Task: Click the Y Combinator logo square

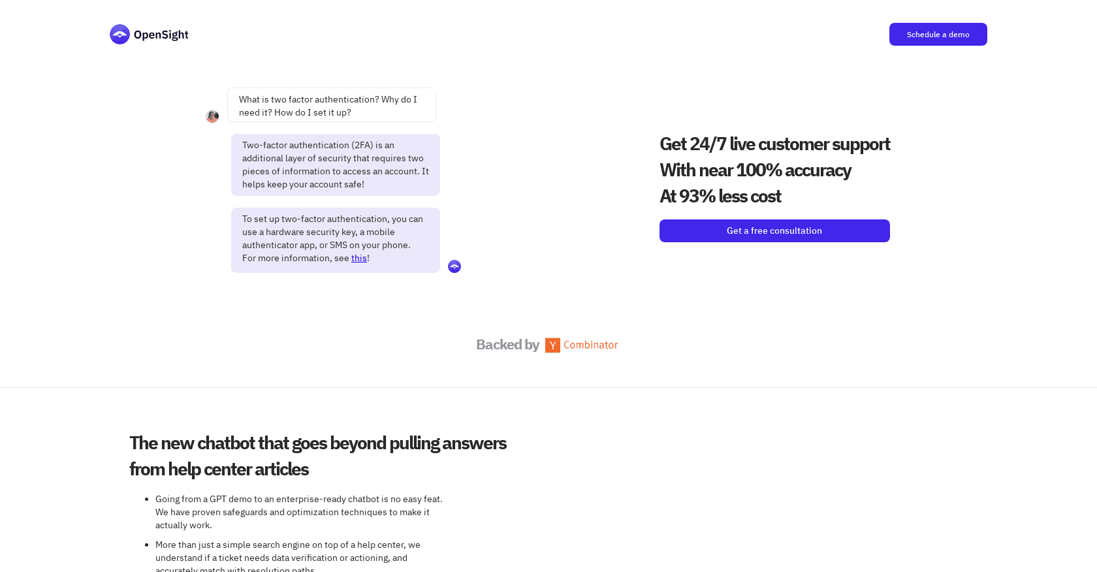Action: click(x=552, y=345)
